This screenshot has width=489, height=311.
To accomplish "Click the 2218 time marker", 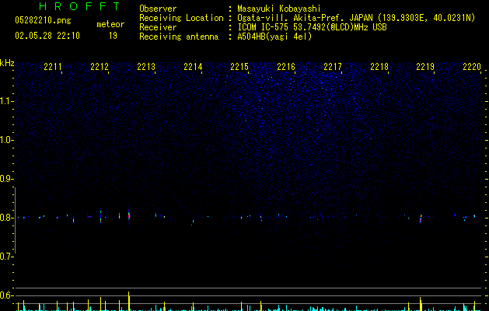I will [379, 67].
